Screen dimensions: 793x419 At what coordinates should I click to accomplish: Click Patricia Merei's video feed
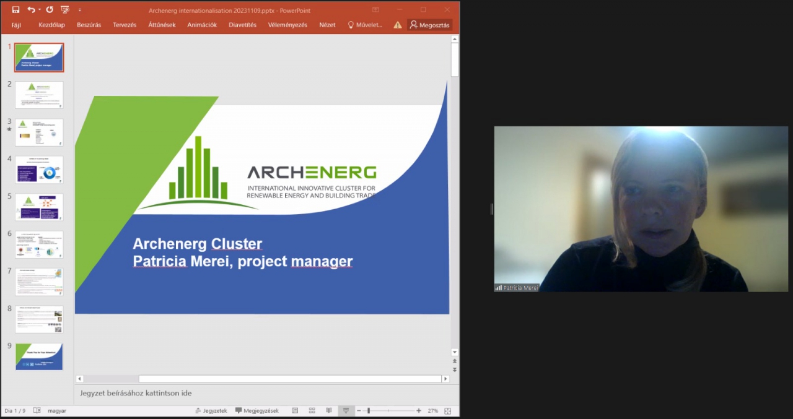(641, 209)
